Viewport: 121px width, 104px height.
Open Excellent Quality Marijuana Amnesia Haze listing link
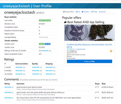click(89, 46)
